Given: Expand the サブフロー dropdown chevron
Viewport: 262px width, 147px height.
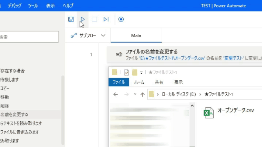Looking at the screenshot, I should (x=103, y=36).
